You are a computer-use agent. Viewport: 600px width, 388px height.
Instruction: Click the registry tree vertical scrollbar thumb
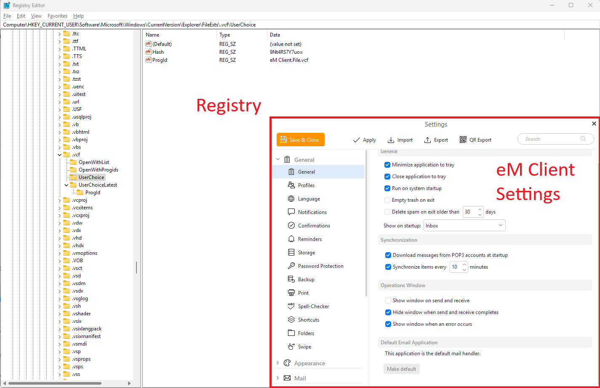[x=136, y=267]
